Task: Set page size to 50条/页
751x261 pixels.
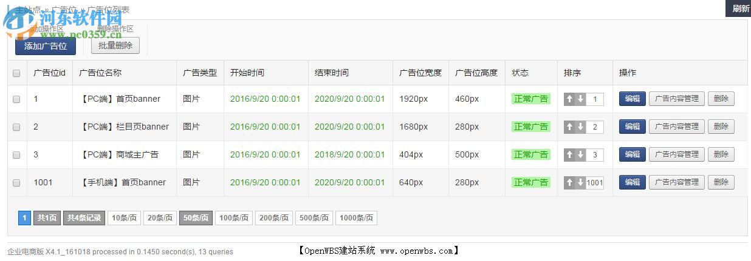Action: (196, 218)
